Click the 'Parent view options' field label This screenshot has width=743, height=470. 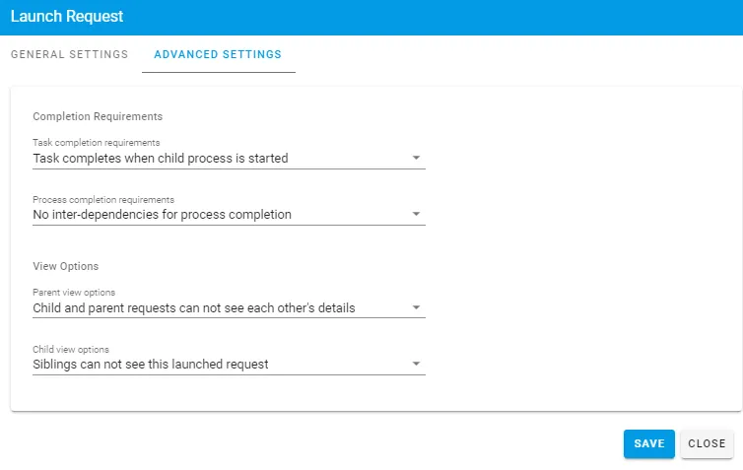point(74,293)
